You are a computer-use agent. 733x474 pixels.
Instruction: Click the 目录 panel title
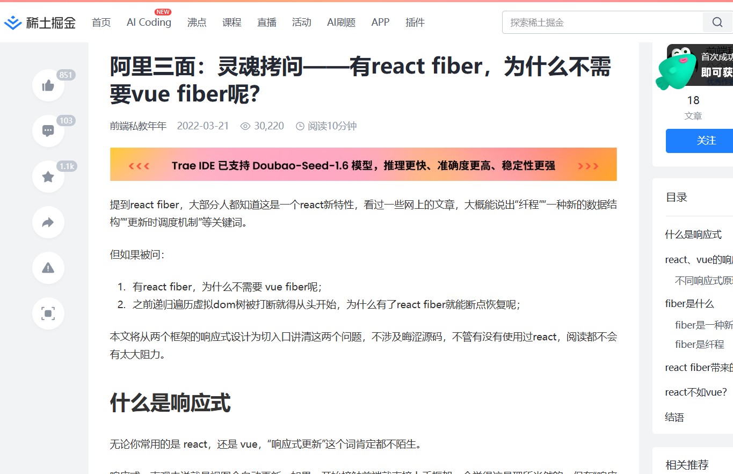677,197
